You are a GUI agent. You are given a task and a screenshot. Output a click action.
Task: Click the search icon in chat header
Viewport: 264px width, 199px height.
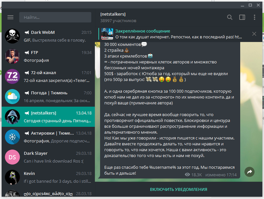click(x=230, y=17)
